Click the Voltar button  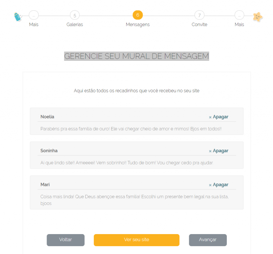point(66,240)
